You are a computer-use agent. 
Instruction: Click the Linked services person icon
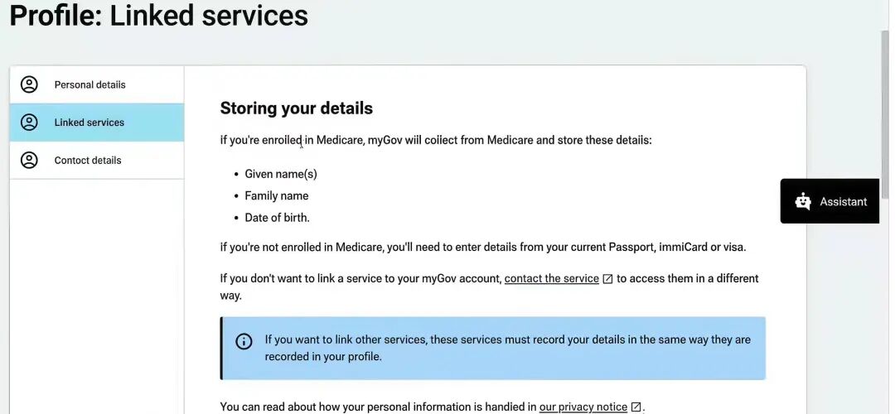29,123
